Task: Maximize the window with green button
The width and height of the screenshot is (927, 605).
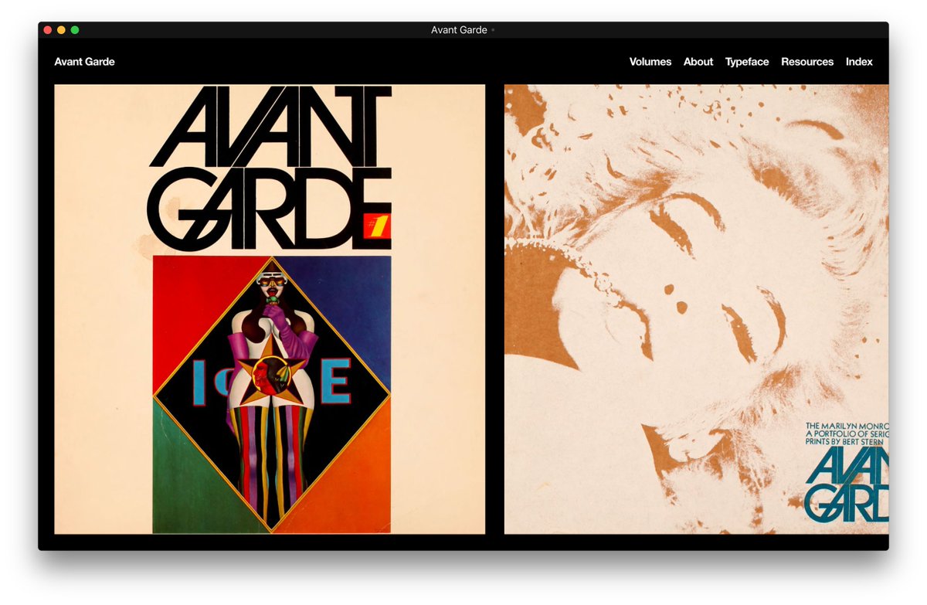Action: 75,30
